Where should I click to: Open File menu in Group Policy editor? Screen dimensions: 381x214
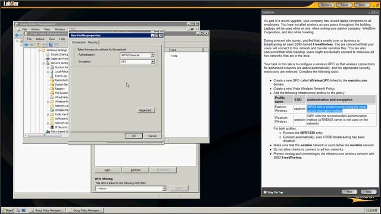[29, 39]
